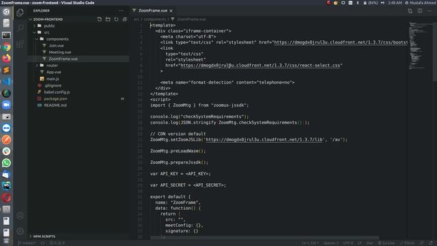Open the Accounts icon in the activity bar
Image resolution: width=437 pixels, height=246 pixels.
pos(20,215)
